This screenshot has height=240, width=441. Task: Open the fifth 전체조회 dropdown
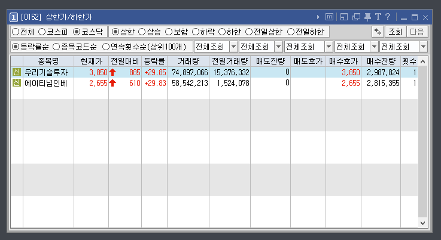tap(423, 47)
